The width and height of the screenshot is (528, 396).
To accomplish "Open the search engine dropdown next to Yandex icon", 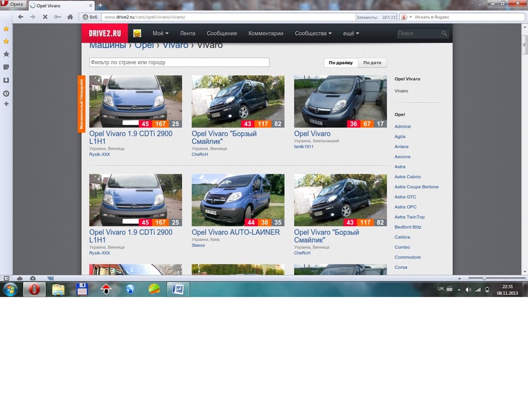I will point(410,17).
